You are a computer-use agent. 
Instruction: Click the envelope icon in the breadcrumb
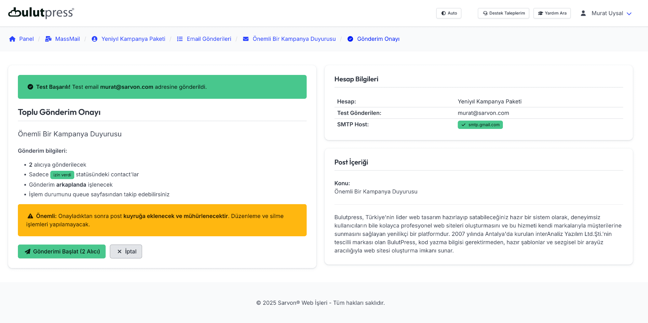(x=246, y=39)
